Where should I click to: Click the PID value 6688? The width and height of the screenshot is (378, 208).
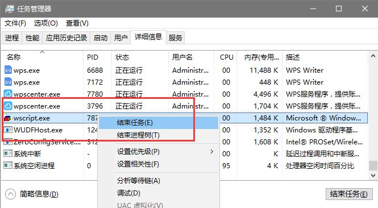pyautogui.click(x=95, y=70)
